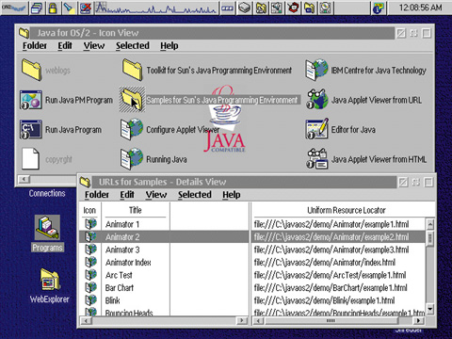The height and width of the screenshot is (339, 452).
Task: Select the WebExplorer desktop icon
Action: coord(50,280)
